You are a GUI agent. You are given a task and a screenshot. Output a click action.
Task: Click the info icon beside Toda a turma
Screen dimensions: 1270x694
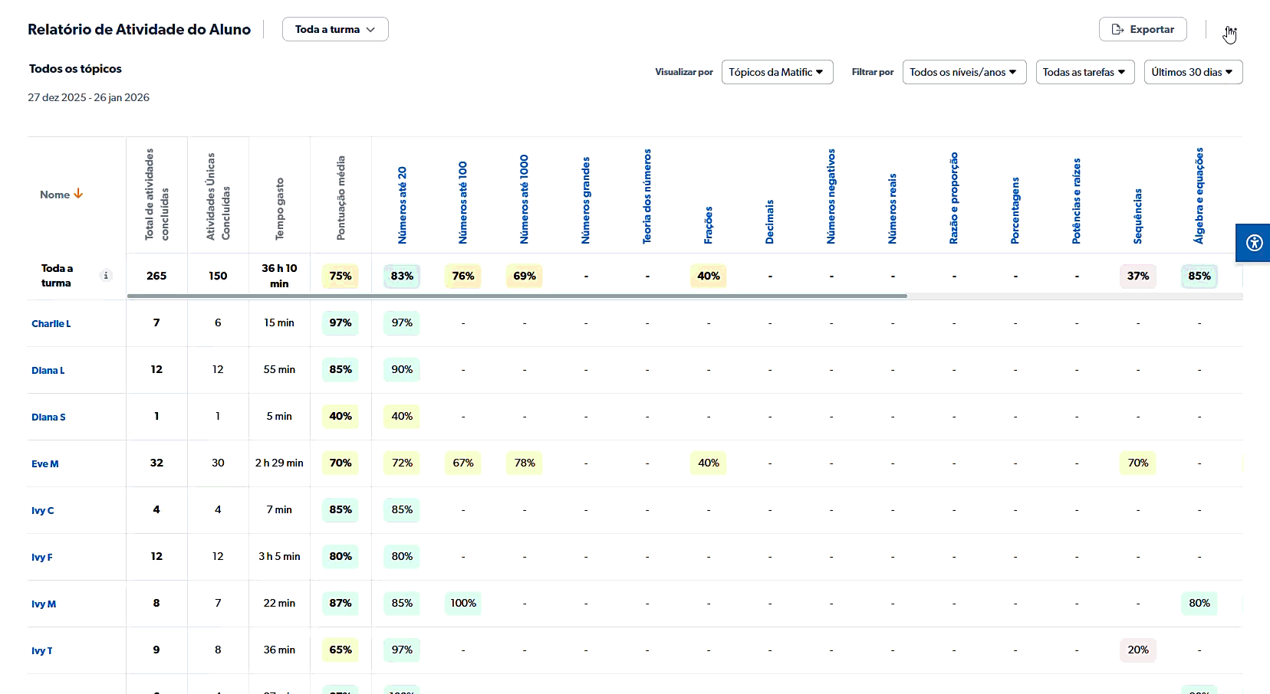(x=107, y=276)
